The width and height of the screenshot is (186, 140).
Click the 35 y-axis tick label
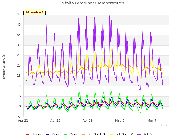(19, 35)
